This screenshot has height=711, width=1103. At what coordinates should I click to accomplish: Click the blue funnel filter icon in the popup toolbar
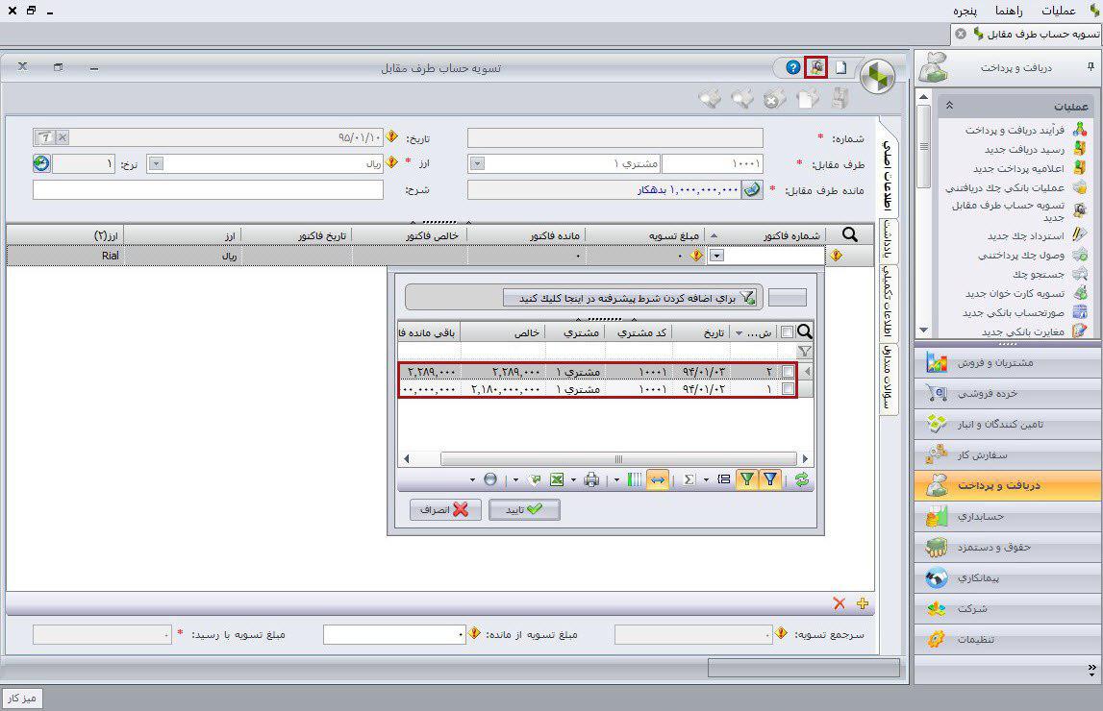(x=771, y=479)
